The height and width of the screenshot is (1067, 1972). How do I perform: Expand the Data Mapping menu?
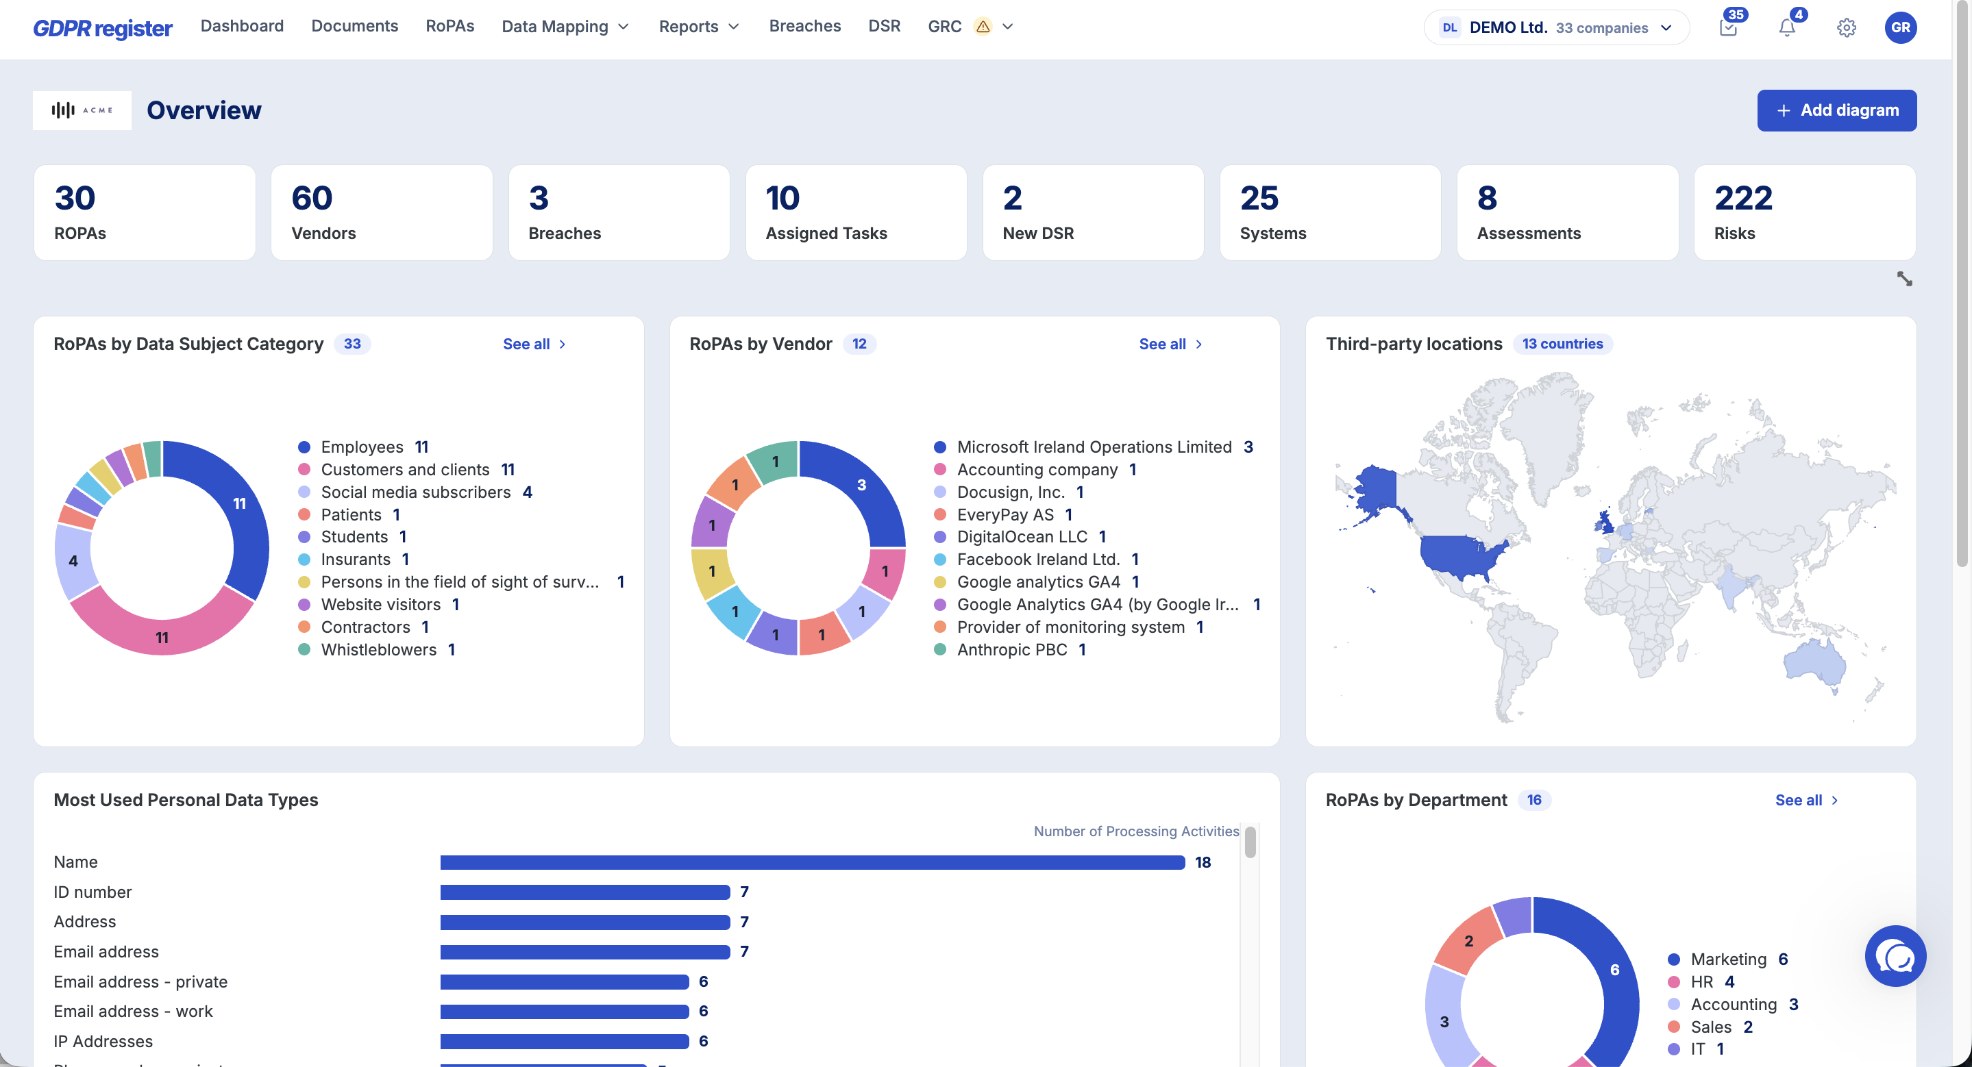coord(565,27)
